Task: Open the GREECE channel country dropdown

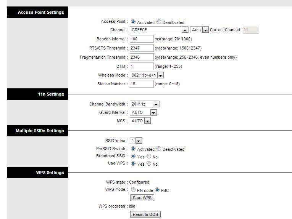Action: click(159, 30)
